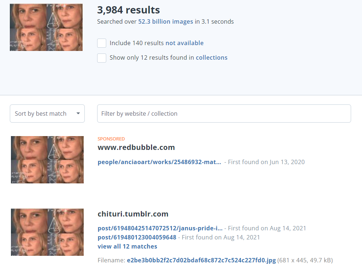Visit the www.redbubble.com result heading
Image resolution: width=362 pixels, height=278 pixels.
pos(136,147)
